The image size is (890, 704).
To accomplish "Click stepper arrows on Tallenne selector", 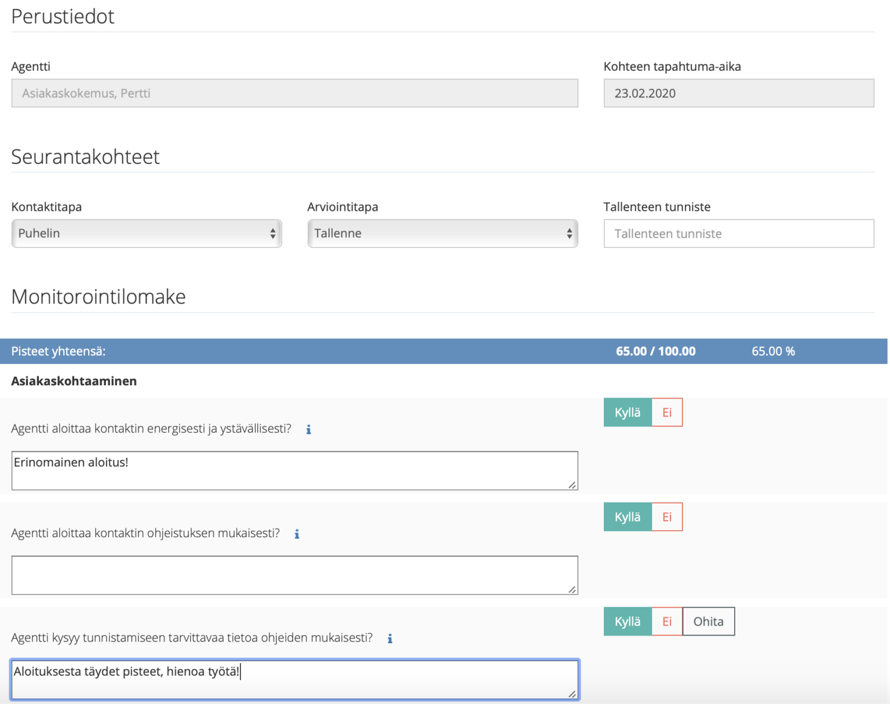I will click(570, 234).
